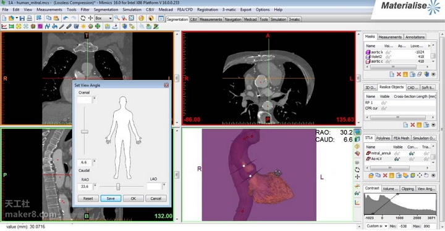Select the Rotate view tool icon
Screen dimensions: 445x231
tap(83, 18)
